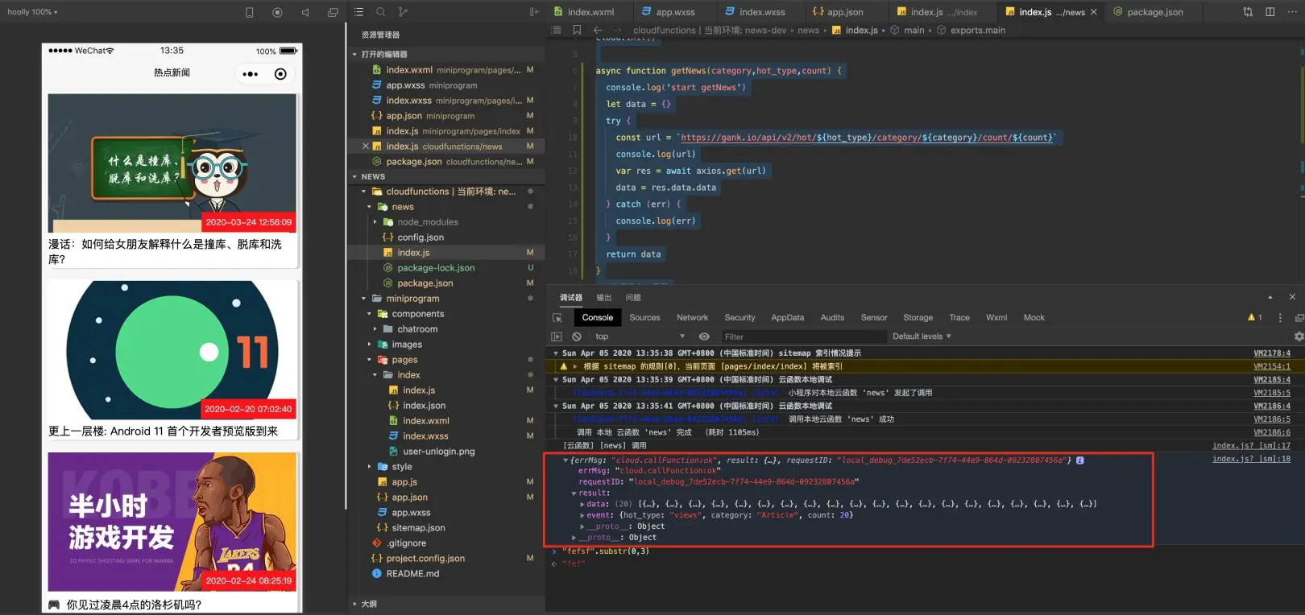The image size is (1305, 615).
Task: Switch to the Network tab
Action: point(693,318)
